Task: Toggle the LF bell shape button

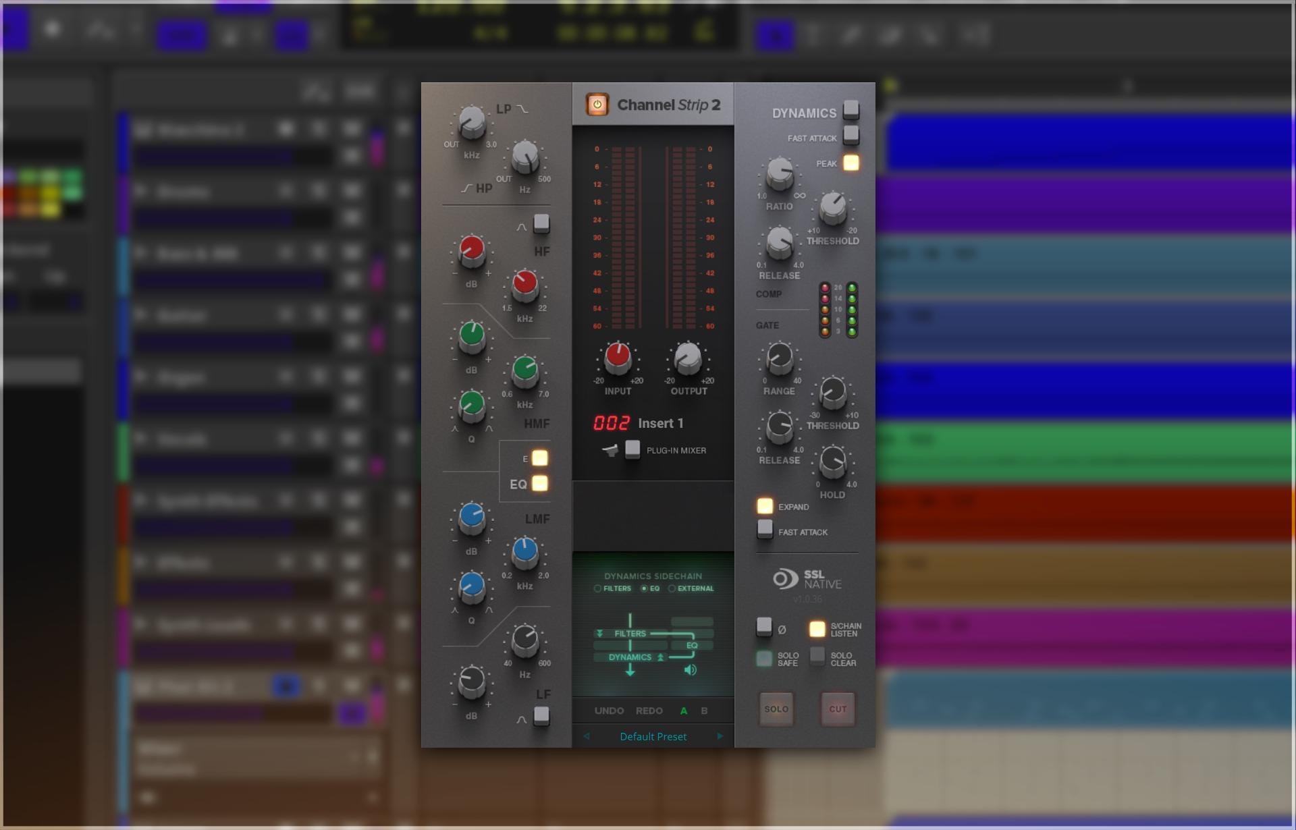Action: click(x=541, y=715)
